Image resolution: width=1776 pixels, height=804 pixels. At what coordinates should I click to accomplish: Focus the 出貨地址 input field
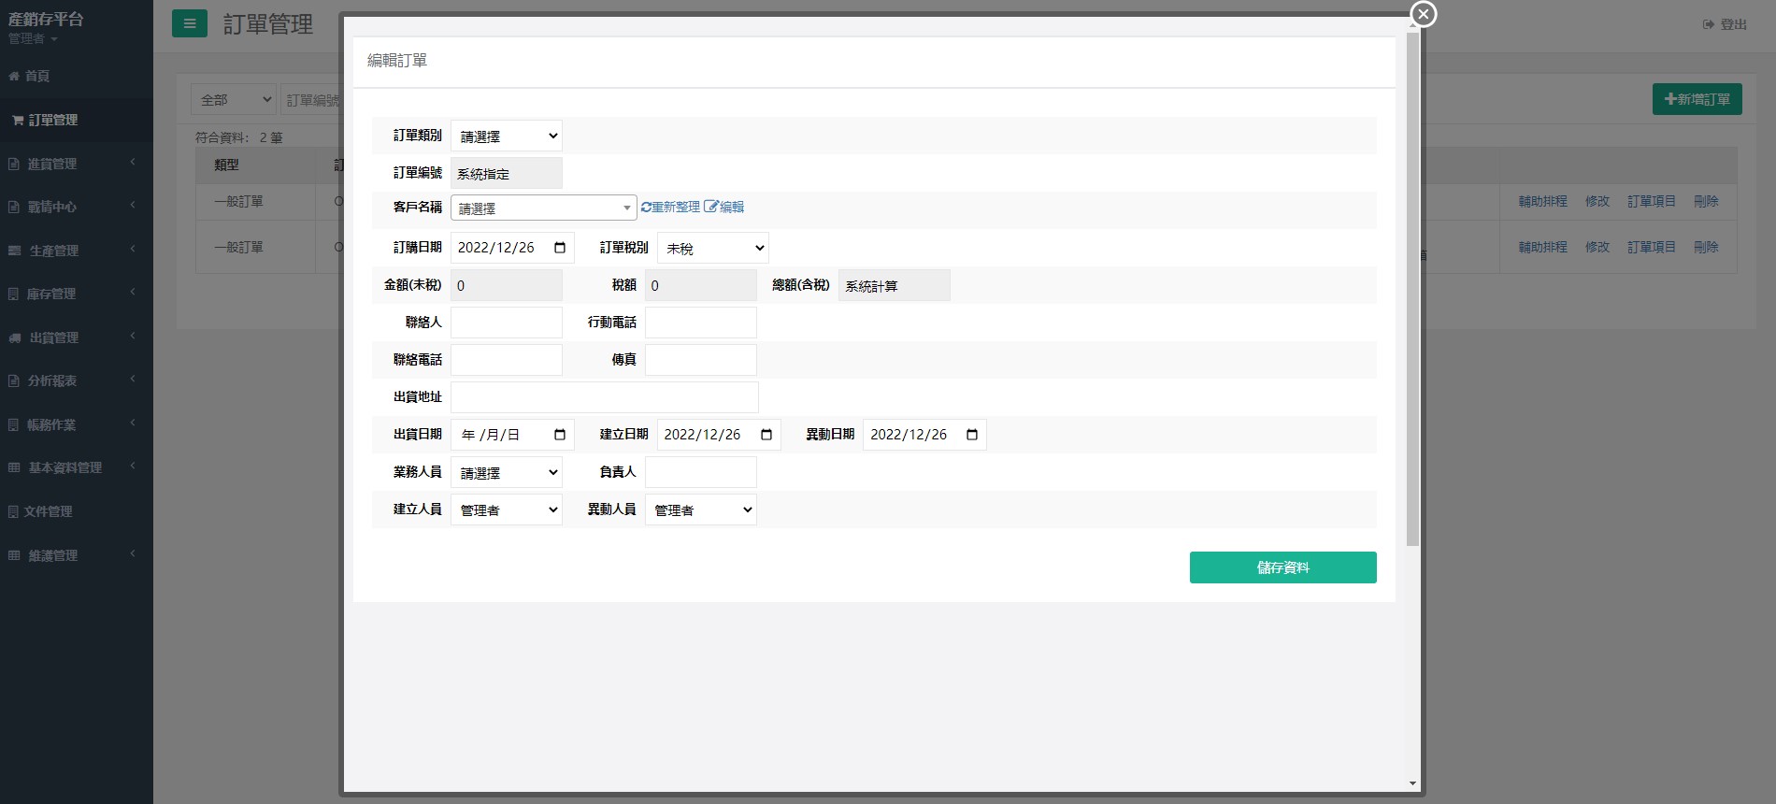click(605, 397)
